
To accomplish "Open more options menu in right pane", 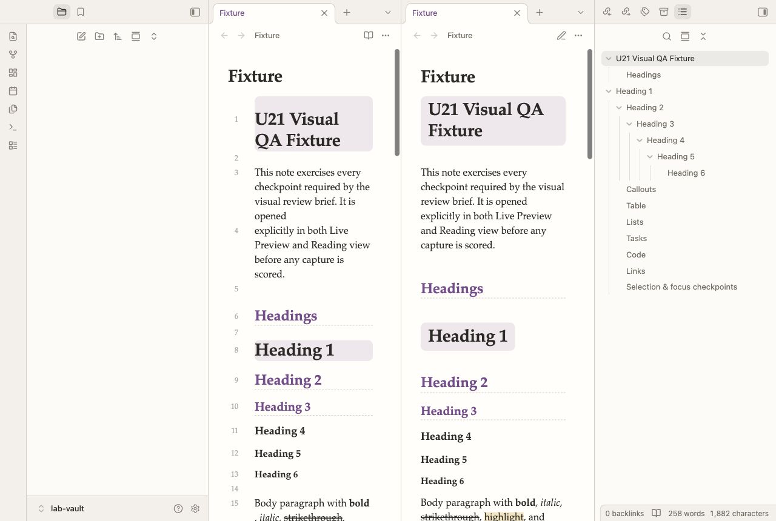I will [578, 36].
